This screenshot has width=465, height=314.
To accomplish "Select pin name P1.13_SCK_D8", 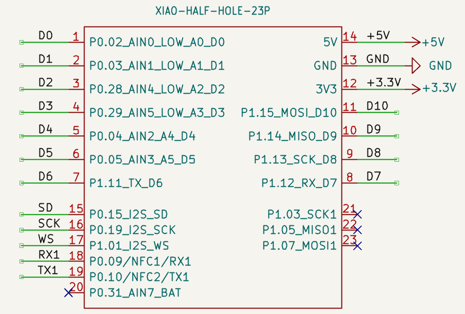I will (x=295, y=160).
